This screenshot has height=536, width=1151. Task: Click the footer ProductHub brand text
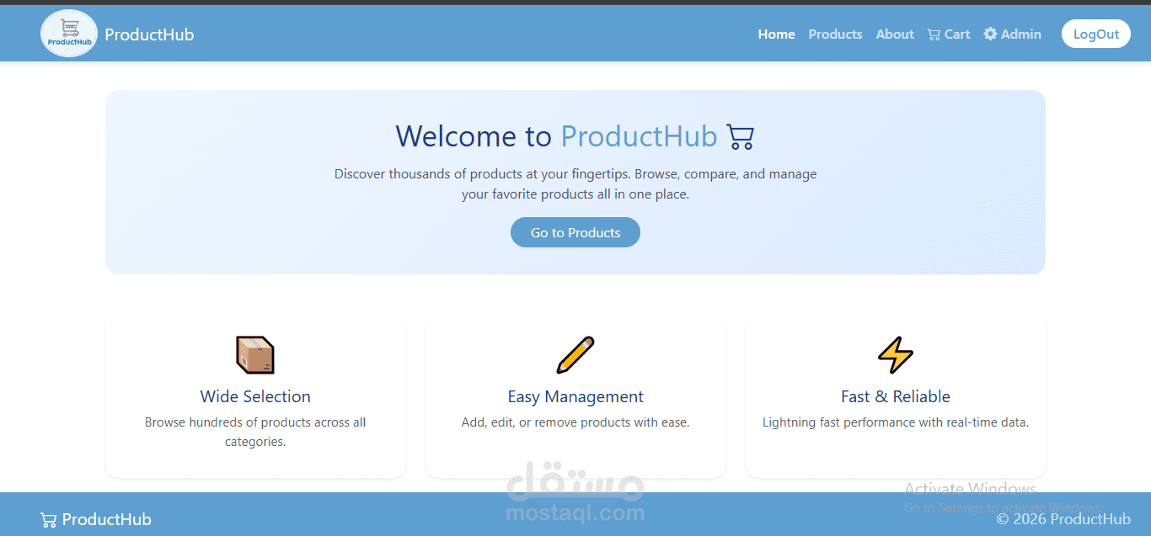(107, 519)
